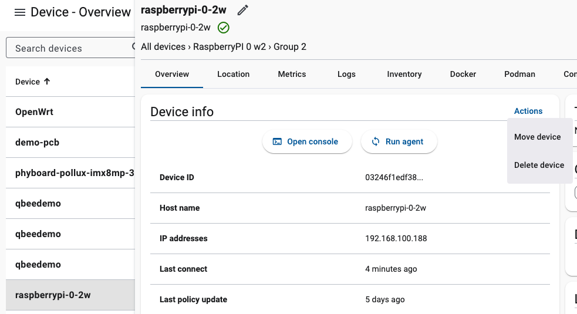
Task: Click the Search devices input field
Action: (x=68, y=48)
